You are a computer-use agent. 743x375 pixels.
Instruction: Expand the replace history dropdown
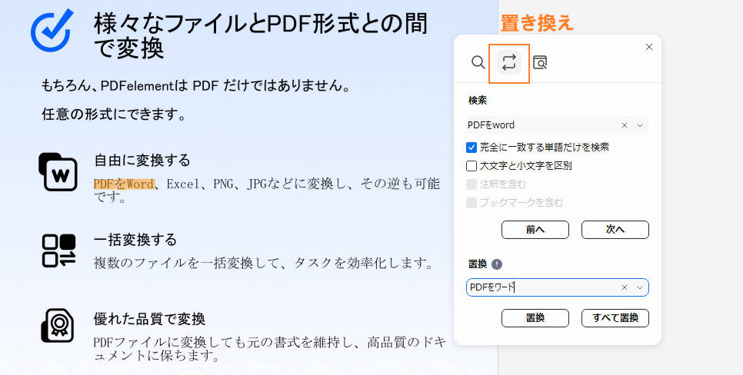[x=639, y=287]
